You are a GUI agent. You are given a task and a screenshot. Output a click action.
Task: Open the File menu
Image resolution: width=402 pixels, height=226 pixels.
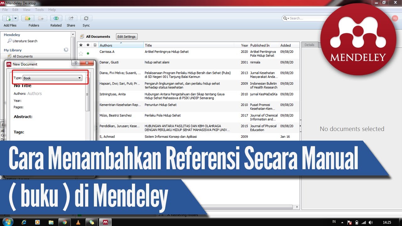5,10
